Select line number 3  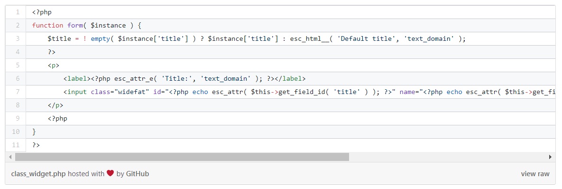pyautogui.click(x=16, y=39)
